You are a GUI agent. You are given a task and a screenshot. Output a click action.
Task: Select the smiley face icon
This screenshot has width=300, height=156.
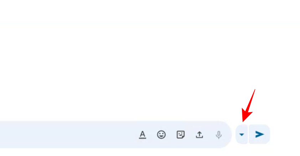tap(161, 135)
